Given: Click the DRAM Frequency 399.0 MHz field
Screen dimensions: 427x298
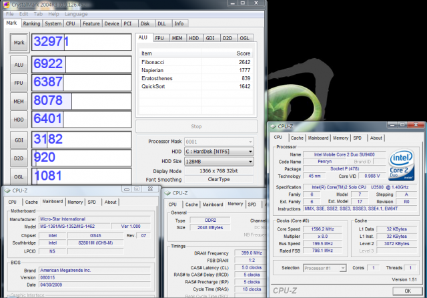Looking at the screenshot, I should pos(252,253).
